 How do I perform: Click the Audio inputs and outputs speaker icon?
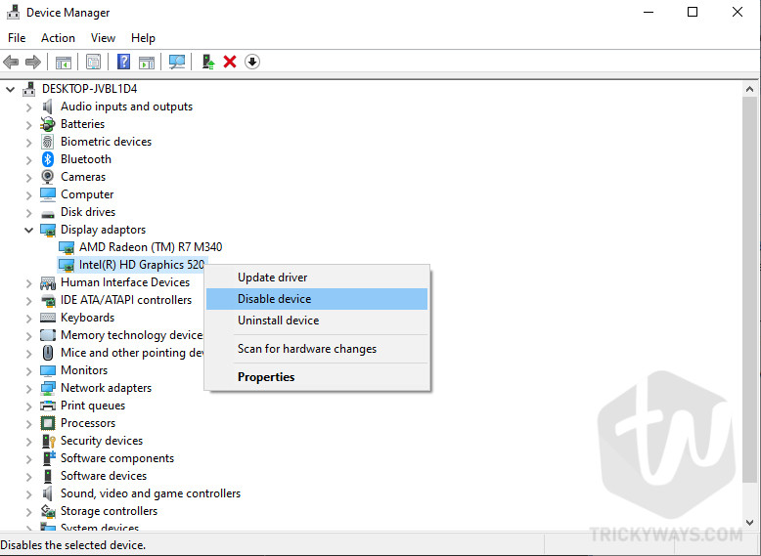click(48, 107)
